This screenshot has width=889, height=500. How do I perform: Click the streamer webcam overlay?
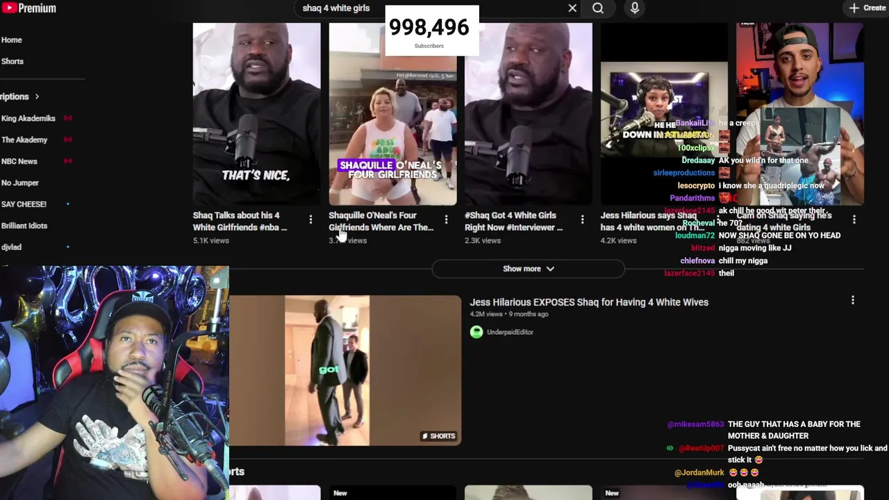(x=115, y=383)
